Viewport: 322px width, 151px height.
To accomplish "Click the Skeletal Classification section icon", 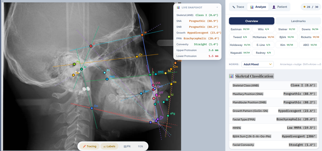I will pos(231,76).
